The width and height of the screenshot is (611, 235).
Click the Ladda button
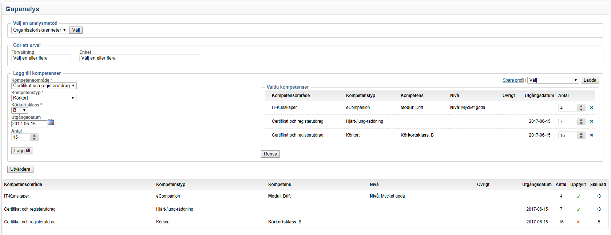(590, 80)
